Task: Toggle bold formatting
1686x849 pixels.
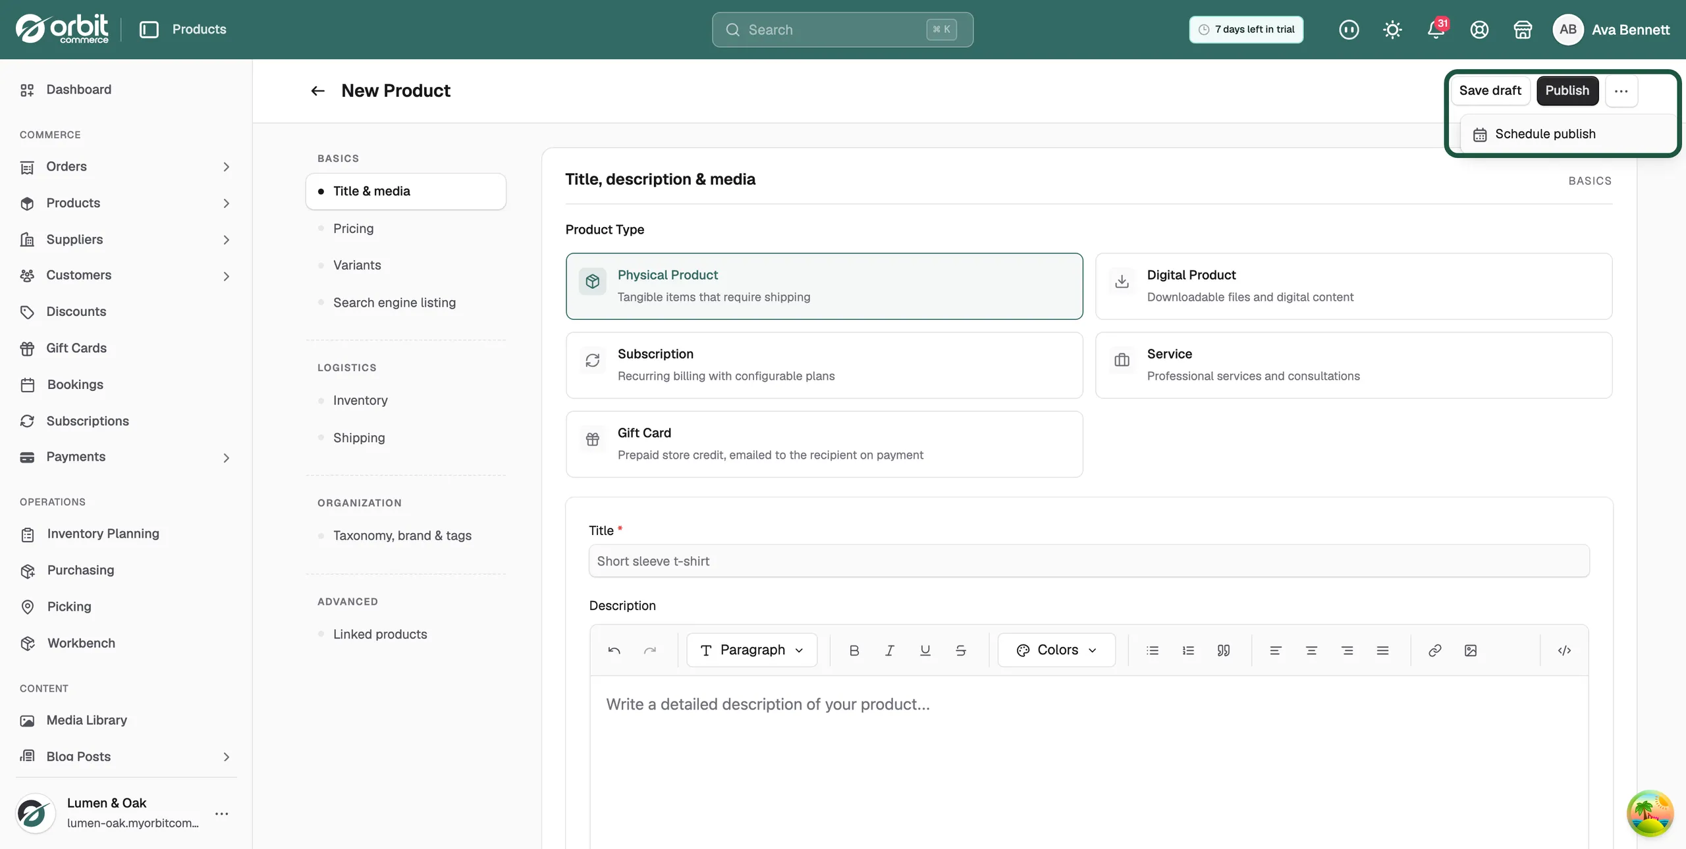Action: pyautogui.click(x=854, y=650)
